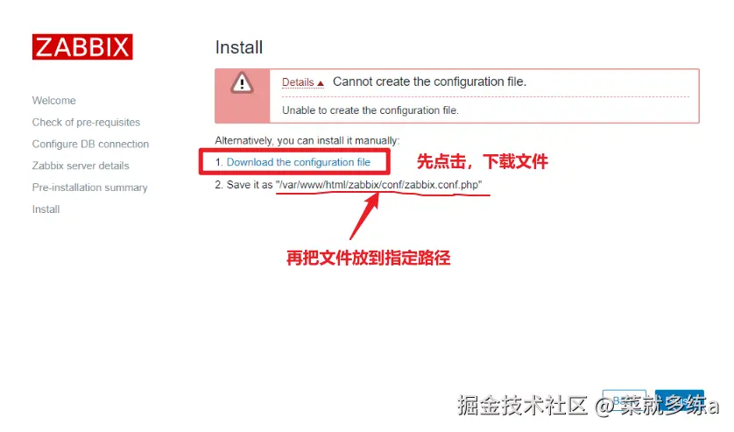Click the zabbix.conf.php save path text
Screen dimensions: 734x432
[378, 185]
